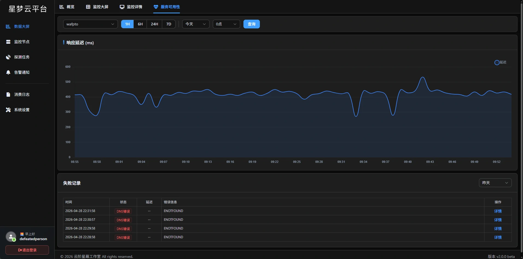
Task: Click the 告警通知 bell icon
Action: tap(8, 72)
